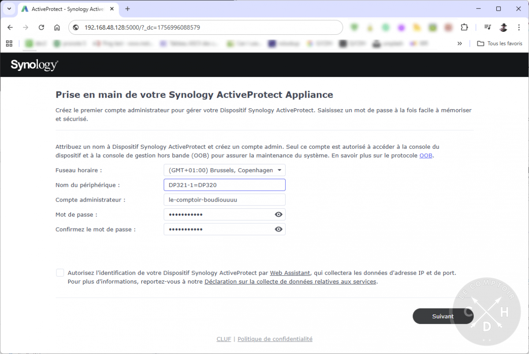The height and width of the screenshot is (354, 529).
Task: Open the browser profile avatar
Action: click(x=503, y=27)
